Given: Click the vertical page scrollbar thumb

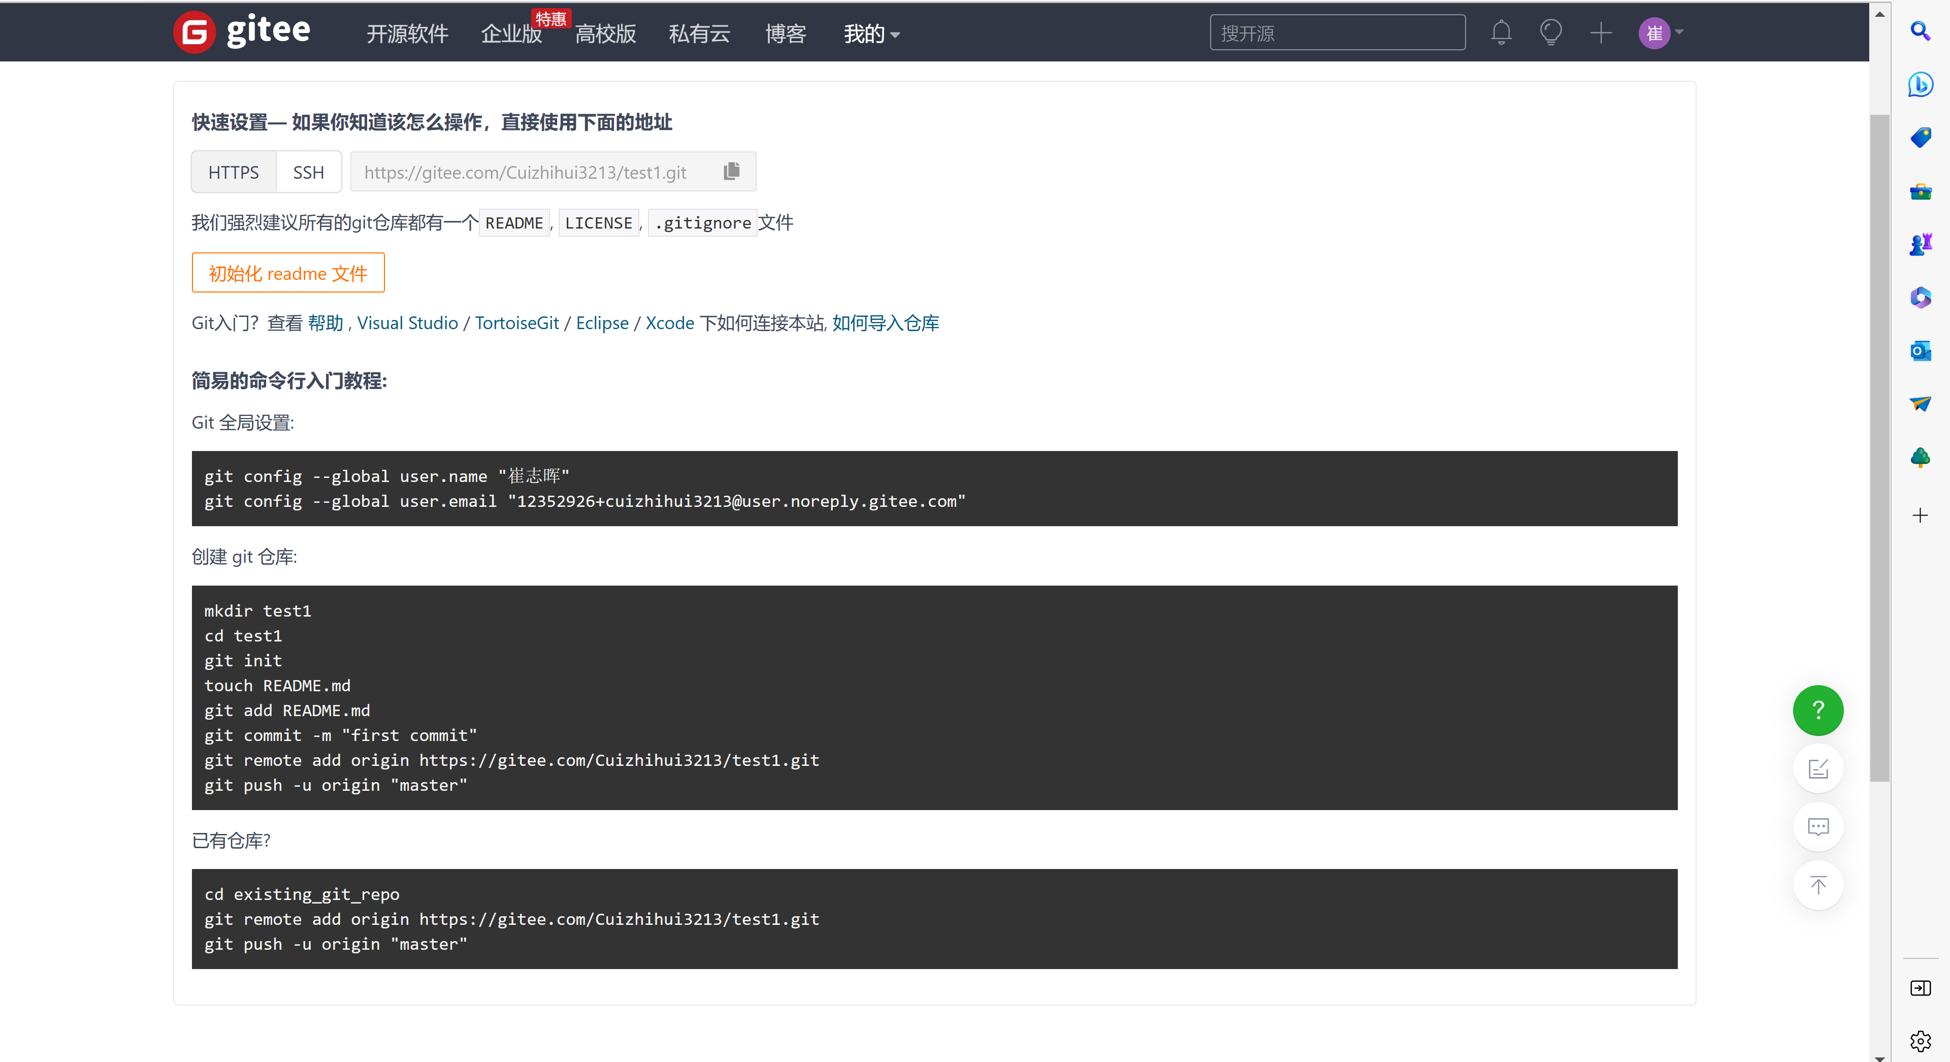Looking at the screenshot, I should tap(1879, 447).
